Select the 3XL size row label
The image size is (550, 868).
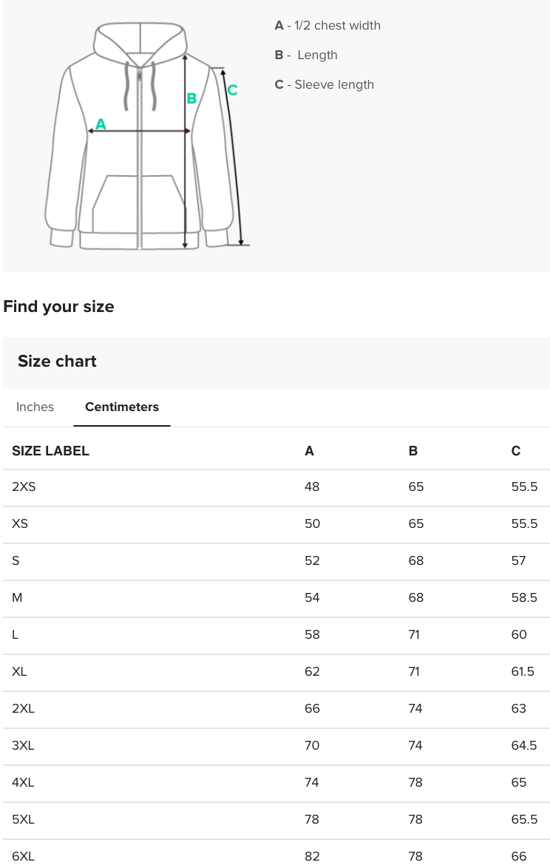coord(23,745)
